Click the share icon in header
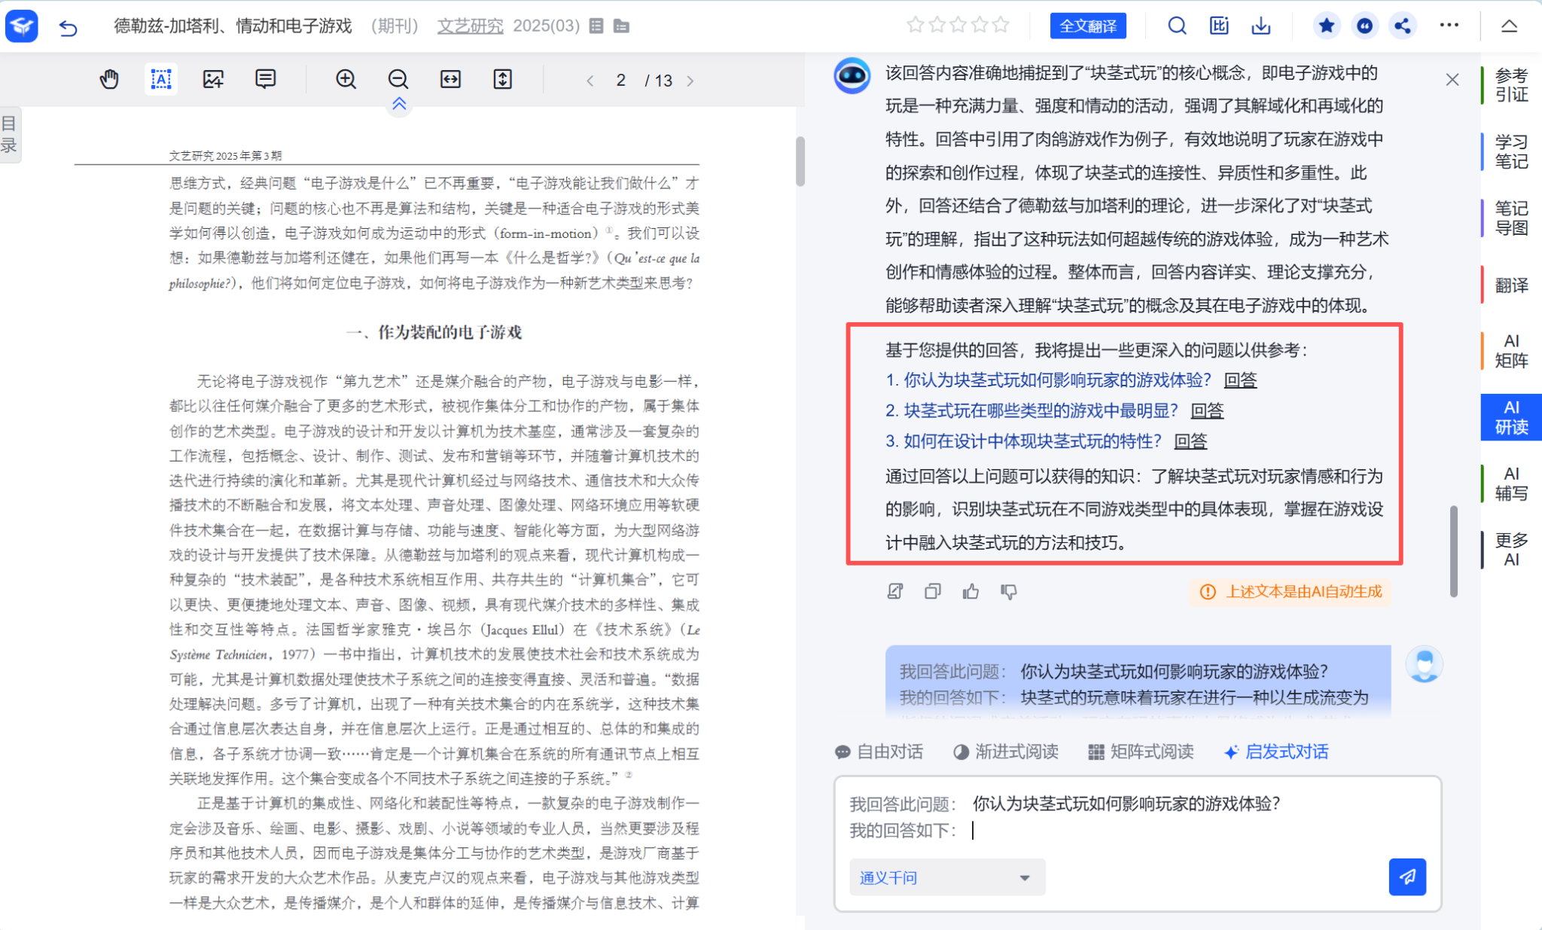1542x930 pixels. click(1402, 26)
